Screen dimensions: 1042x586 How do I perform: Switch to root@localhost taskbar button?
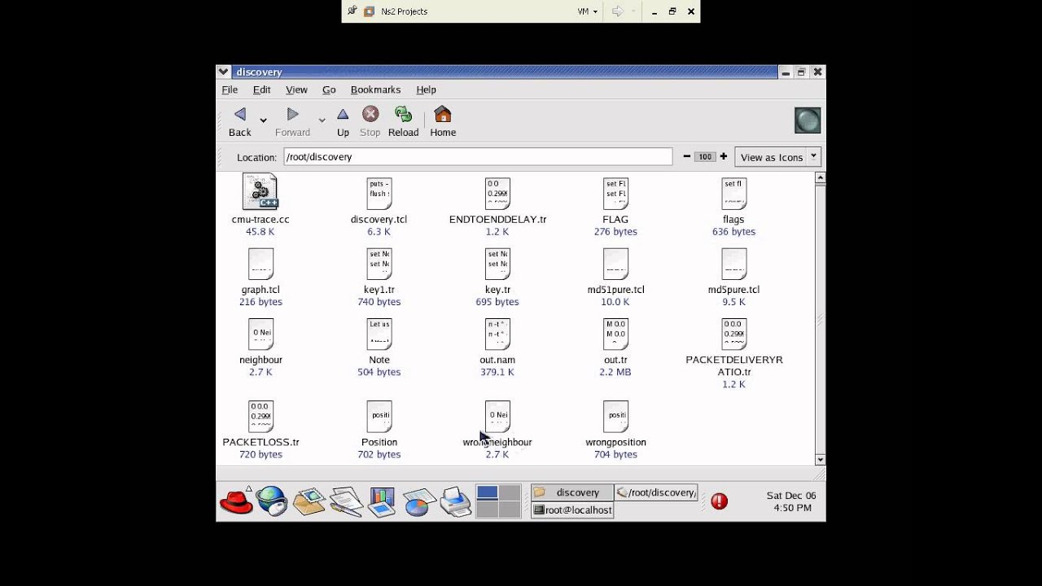coord(572,510)
